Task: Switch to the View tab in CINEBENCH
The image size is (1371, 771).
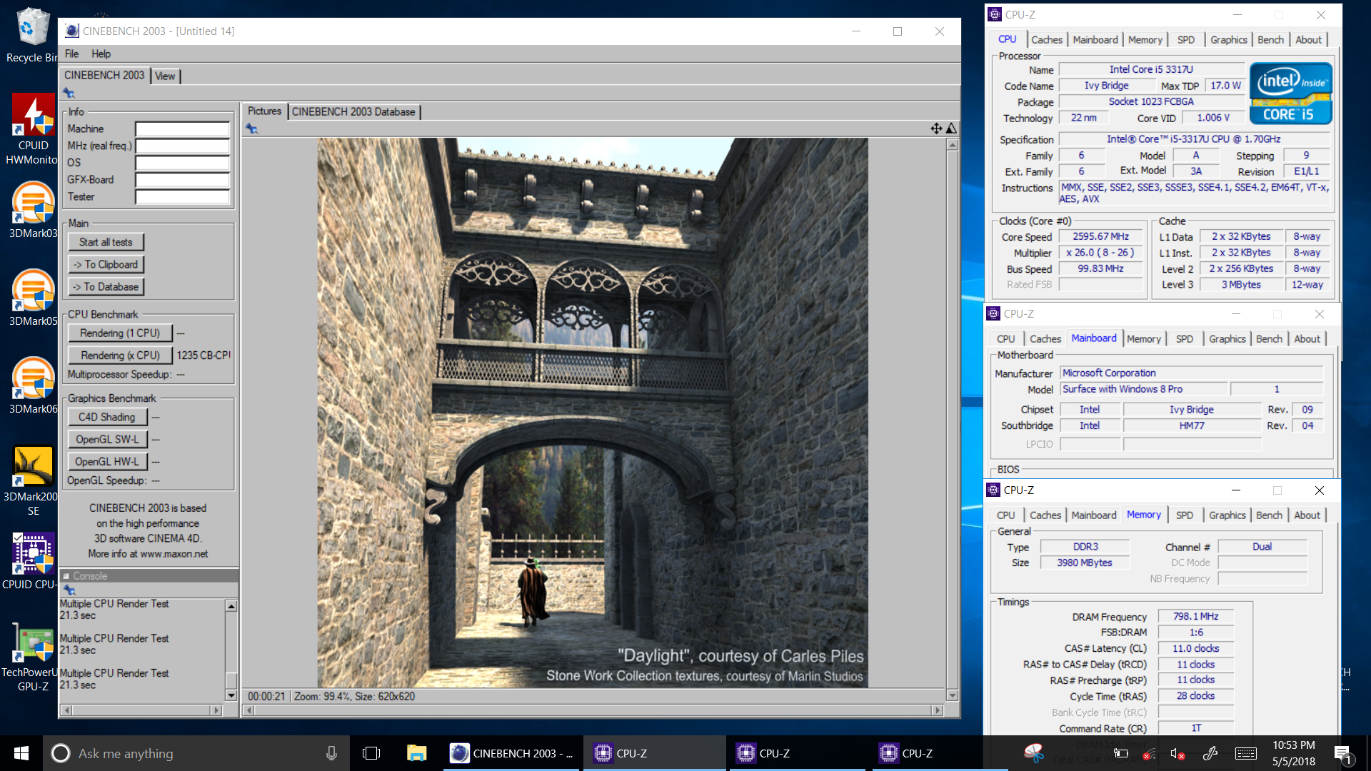Action: click(x=165, y=76)
